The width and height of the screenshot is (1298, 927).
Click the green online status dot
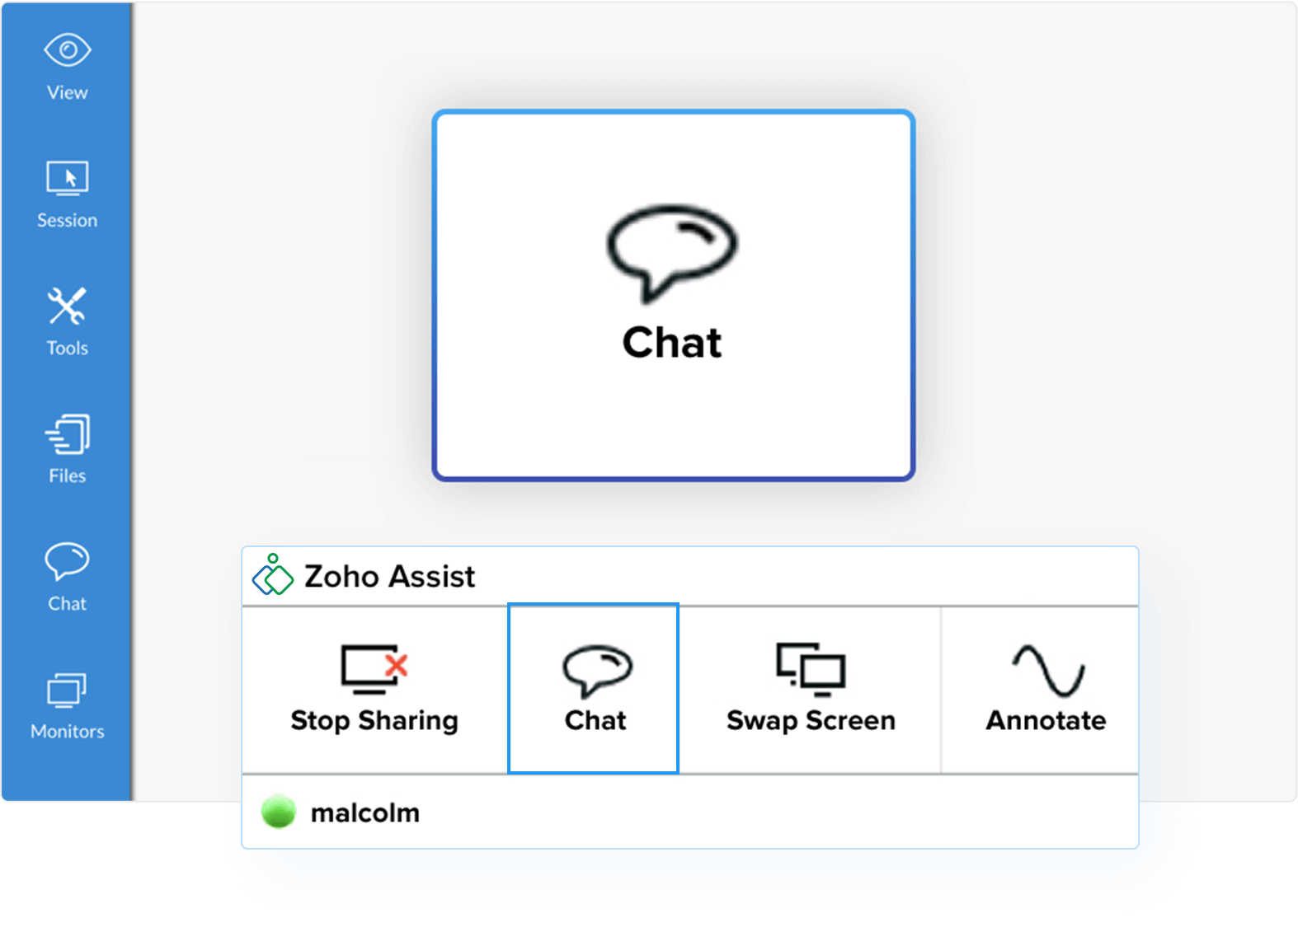(x=278, y=812)
